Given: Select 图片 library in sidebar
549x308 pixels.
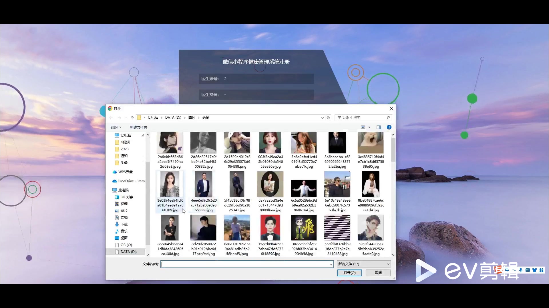Looking at the screenshot, I should tap(124, 210).
